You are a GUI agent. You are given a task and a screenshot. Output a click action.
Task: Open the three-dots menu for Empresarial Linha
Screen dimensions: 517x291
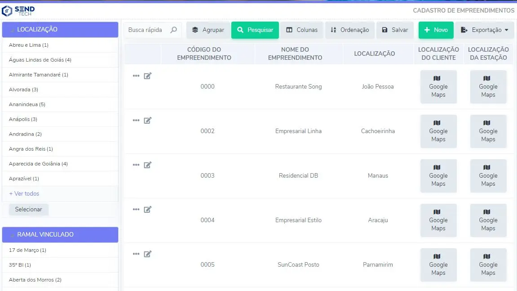point(136,121)
